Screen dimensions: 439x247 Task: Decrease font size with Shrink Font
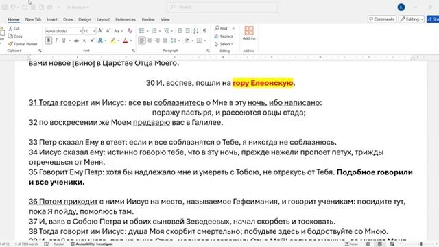pyautogui.click(x=108, y=30)
